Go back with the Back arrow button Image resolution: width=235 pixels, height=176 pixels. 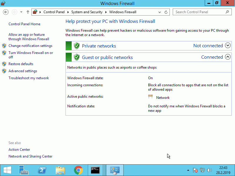click(6, 12)
